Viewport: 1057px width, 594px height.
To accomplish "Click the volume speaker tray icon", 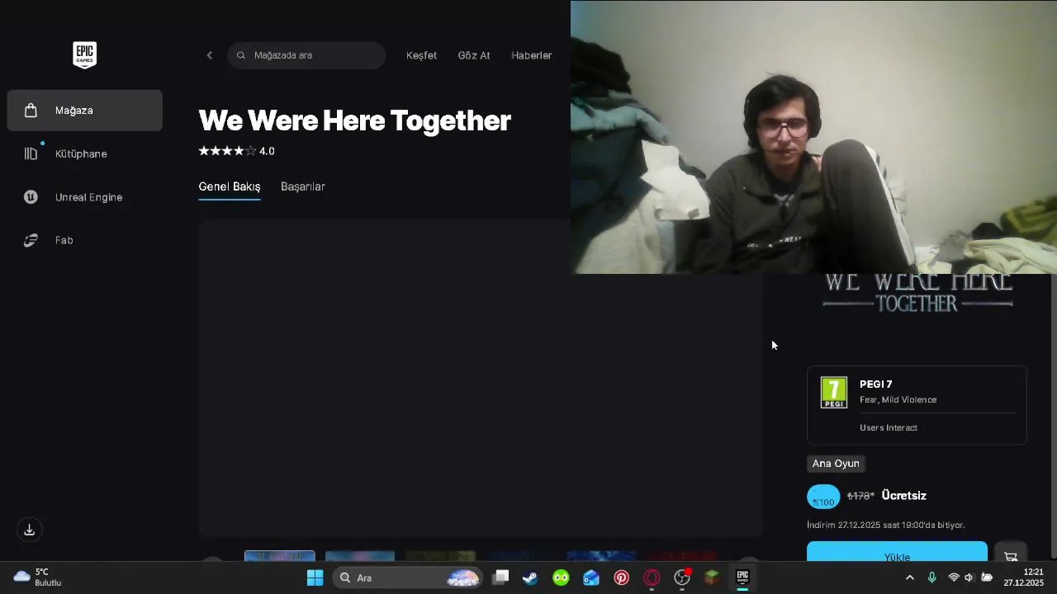I will [969, 577].
